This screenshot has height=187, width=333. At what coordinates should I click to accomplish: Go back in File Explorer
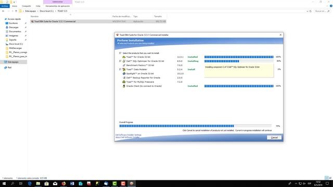(3, 11)
